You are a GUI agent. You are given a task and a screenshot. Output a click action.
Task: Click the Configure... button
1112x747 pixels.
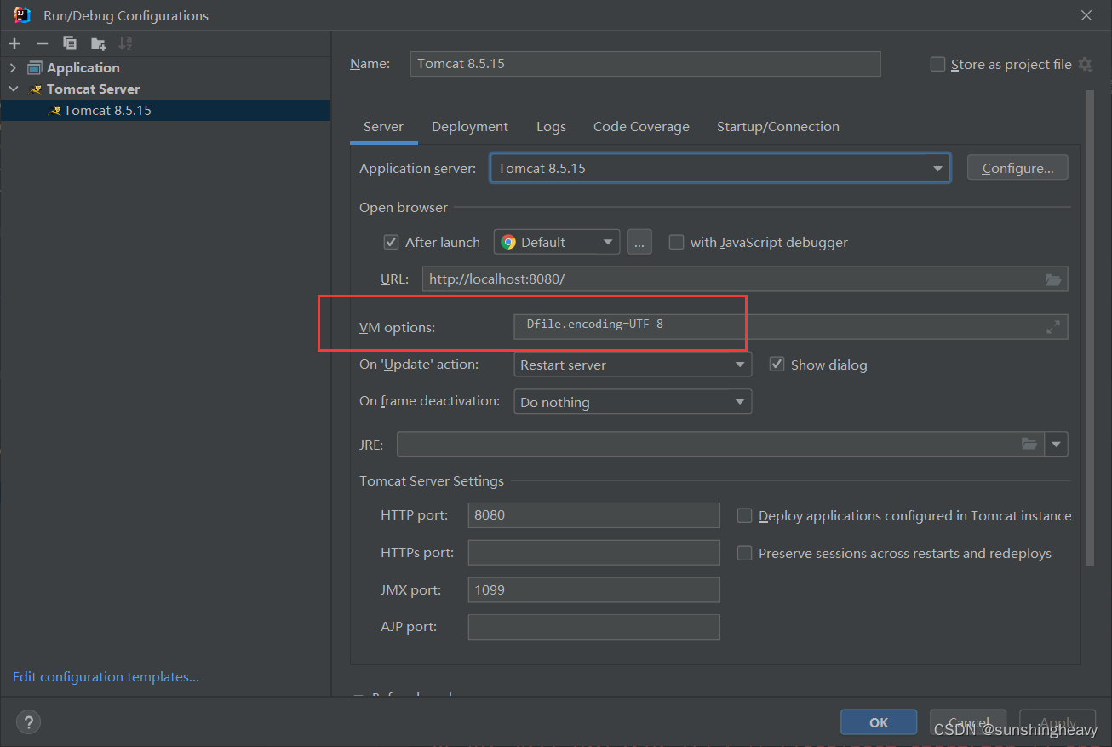[1017, 168]
